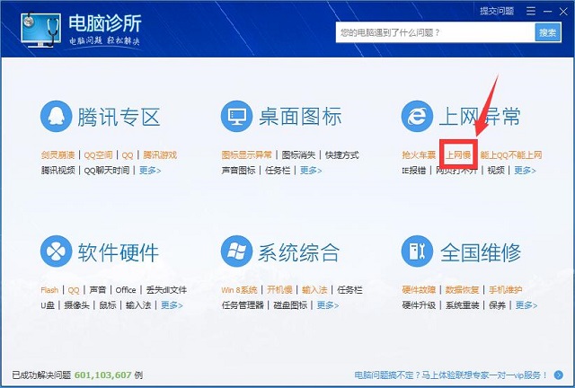Select the 丢失dll文件 problem link
The height and width of the screenshot is (388, 575).
(166, 290)
